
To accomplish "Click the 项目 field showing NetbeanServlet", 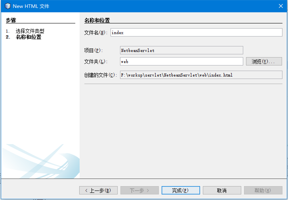I will (x=181, y=50).
